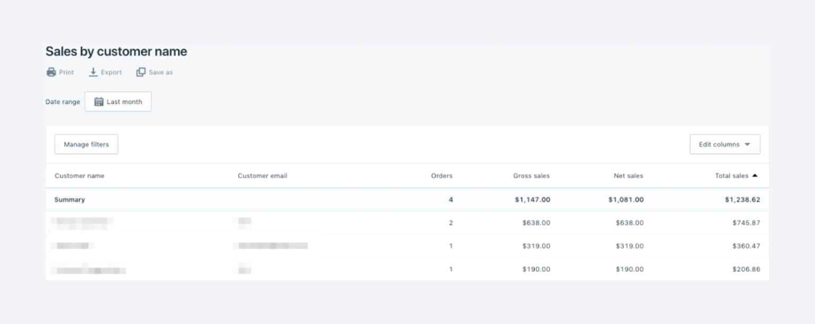Click the Sales by customer name title
The height and width of the screenshot is (324, 815).
click(116, 51)
